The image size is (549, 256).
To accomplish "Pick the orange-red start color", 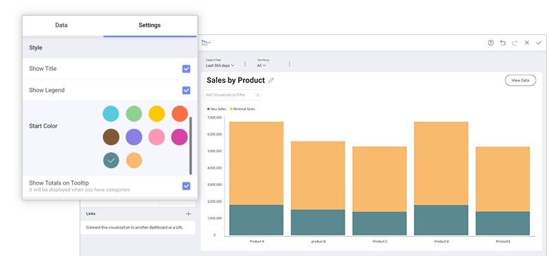I will pos(180,114).
